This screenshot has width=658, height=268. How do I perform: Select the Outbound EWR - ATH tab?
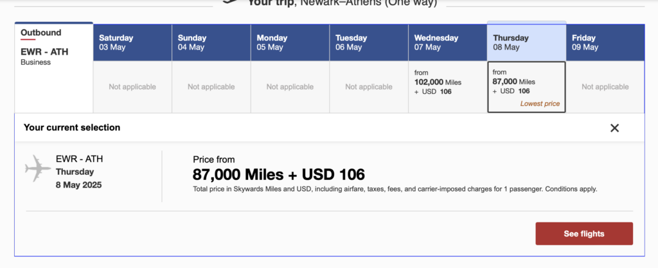point(54,47)
